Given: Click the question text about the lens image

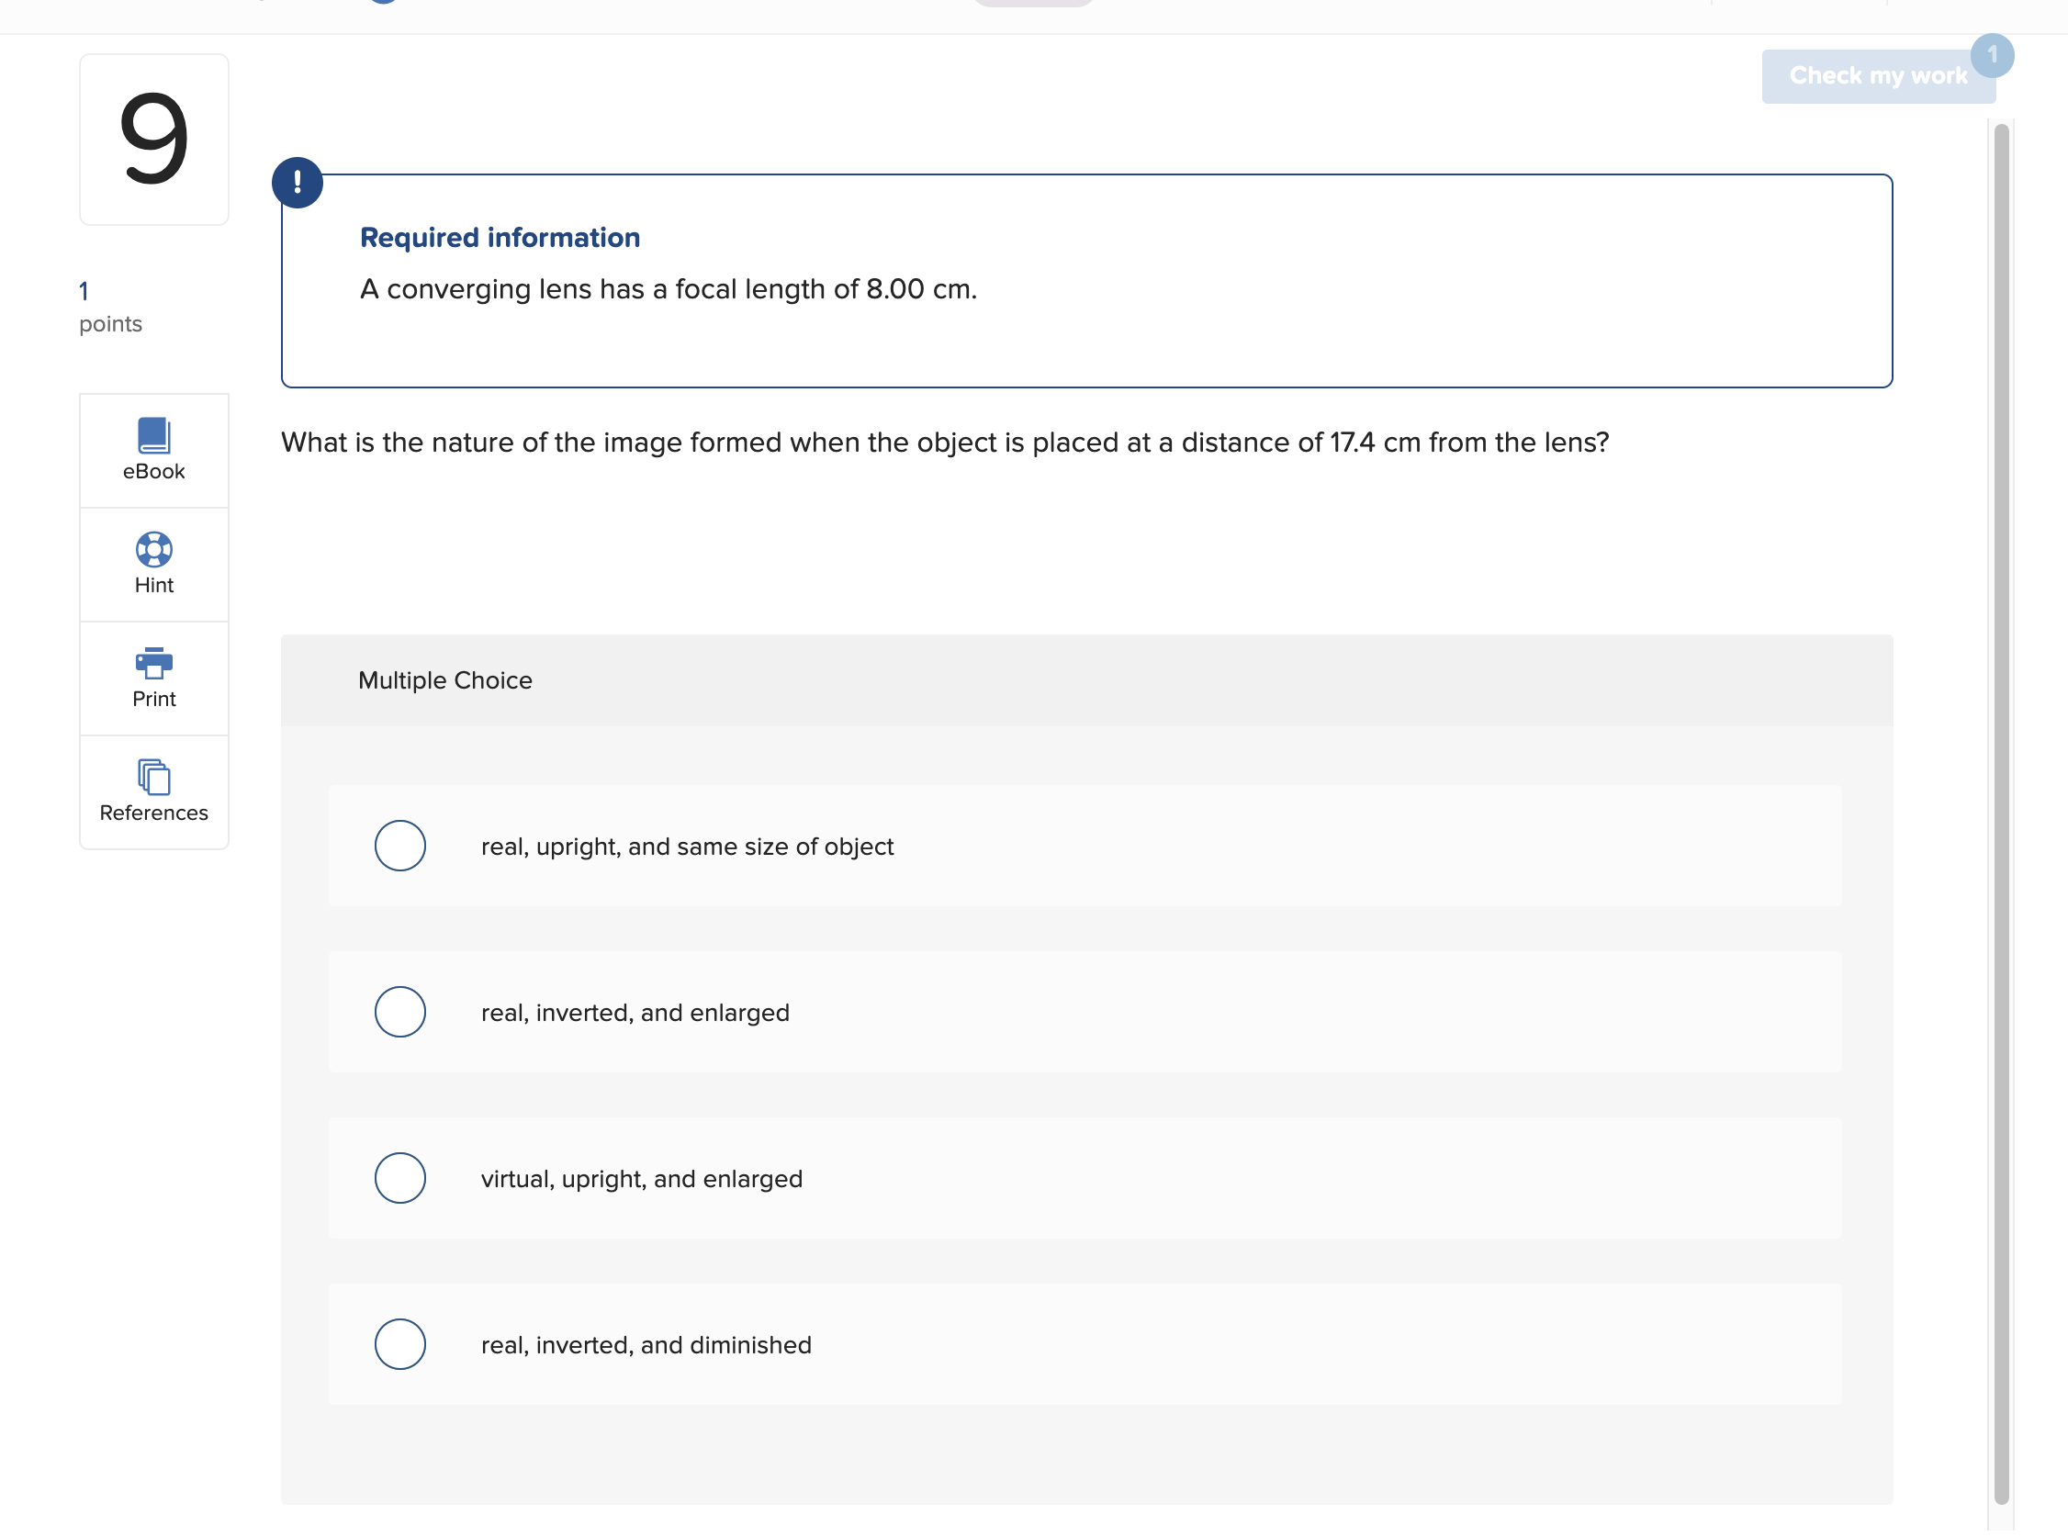Looking at the screenshot, I should [x=945, y=443].
